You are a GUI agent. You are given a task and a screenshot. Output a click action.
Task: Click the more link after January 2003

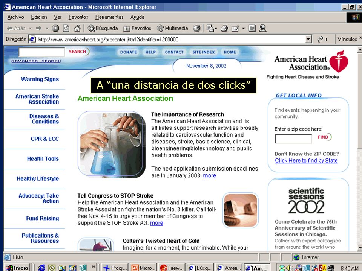(209, 175)
